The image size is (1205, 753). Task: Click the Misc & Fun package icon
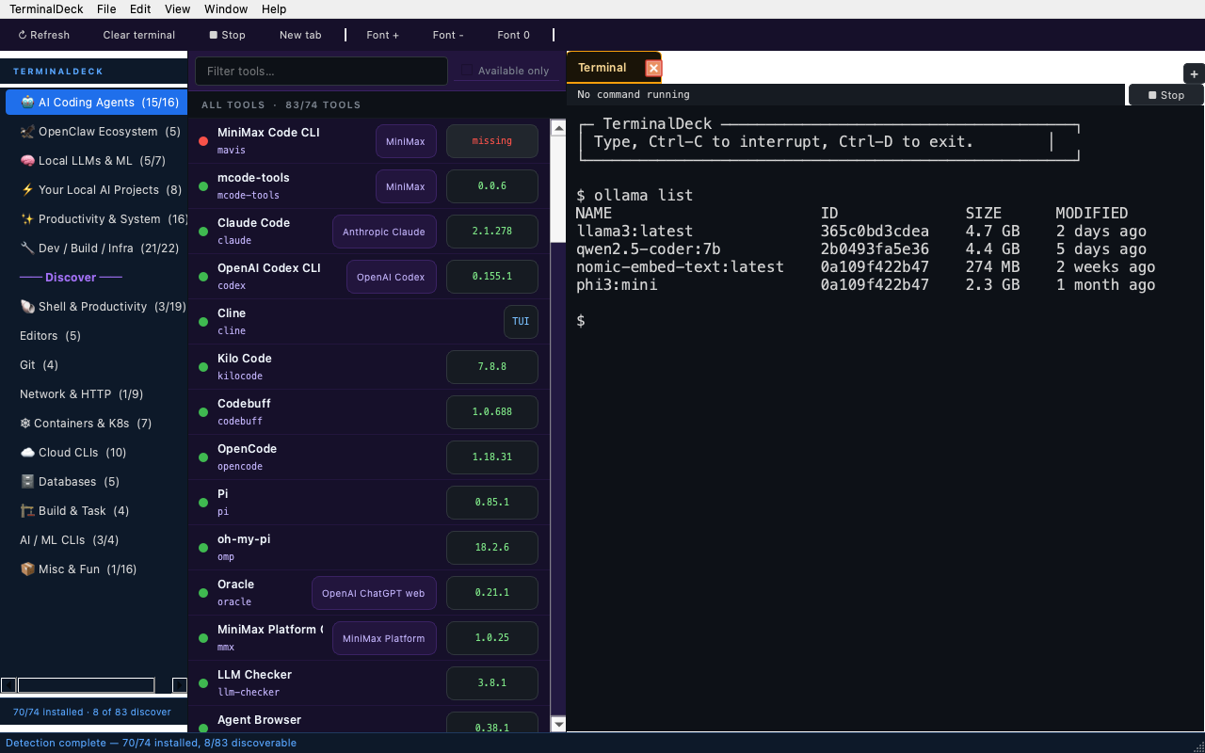click(x=27, y=569)
